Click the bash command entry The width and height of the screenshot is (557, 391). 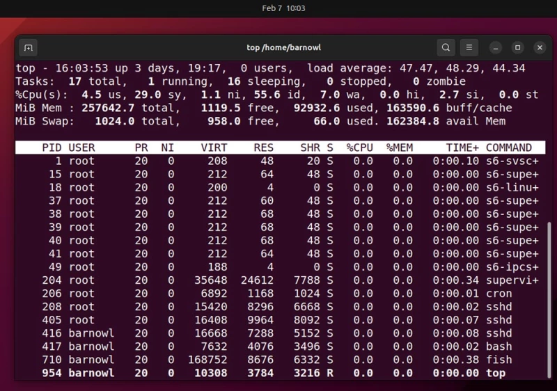coord(499,346)
